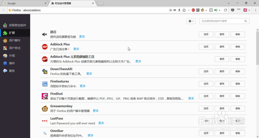Disable FireShot with 禁用 button
The image size is (259, 138).
click(x=222, y=96)
